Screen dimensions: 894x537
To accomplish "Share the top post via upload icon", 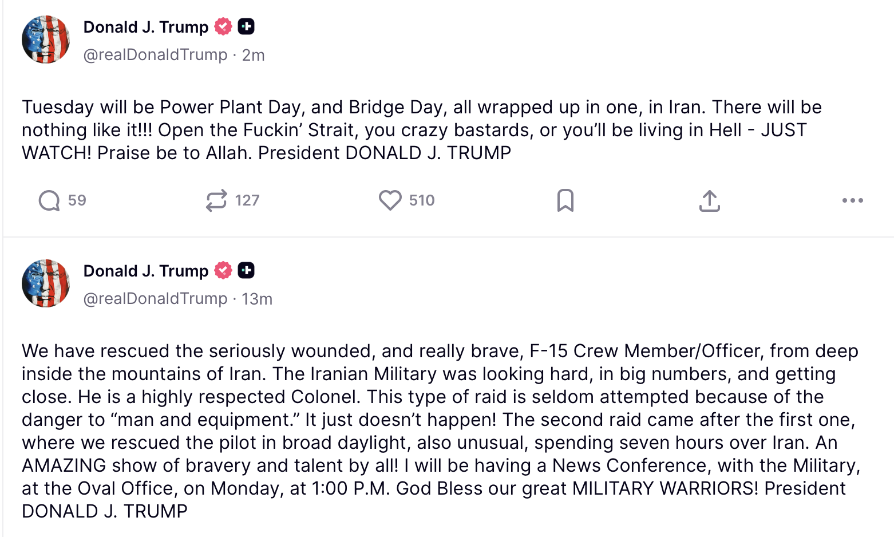I will (x=709, y=201).
